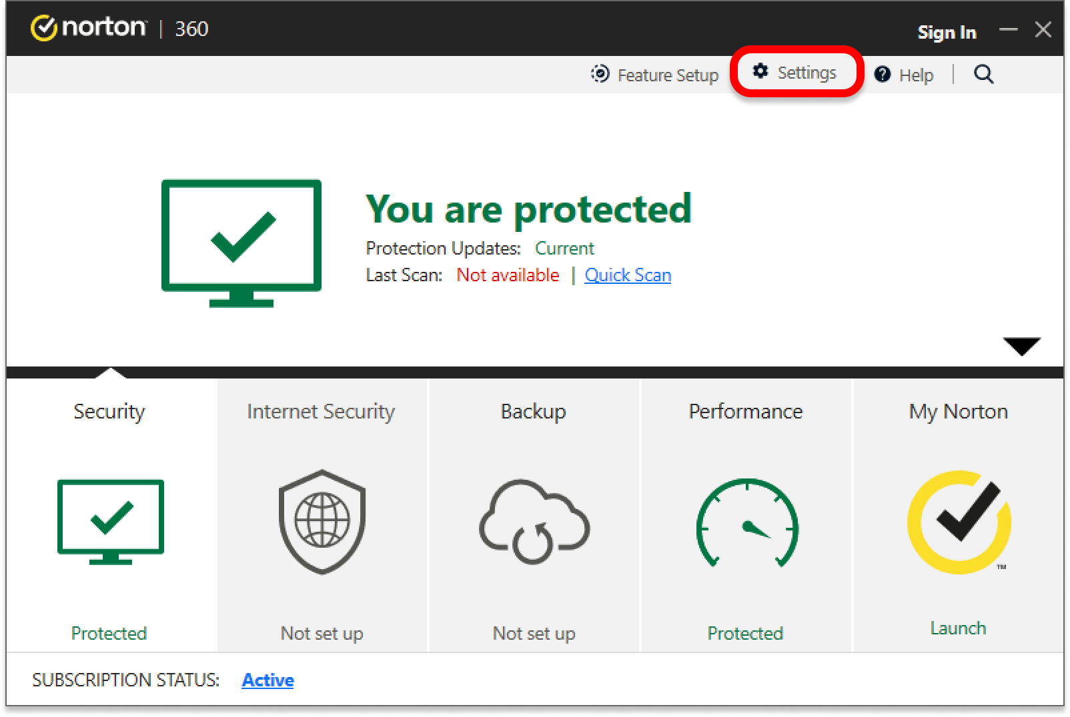This screenshot has height=717, width=1070.
Task: Click the Performance gauge icon
Action: click(x=746, y=522)
